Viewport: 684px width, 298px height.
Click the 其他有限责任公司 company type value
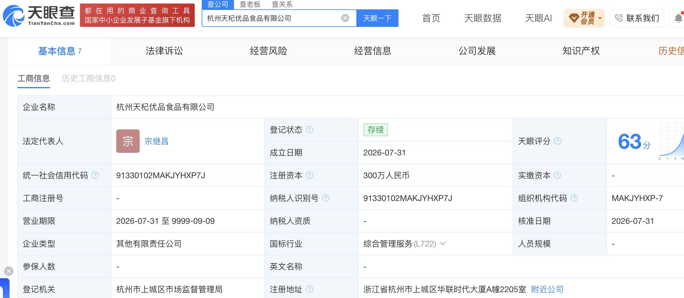click(x=149, y=244)
